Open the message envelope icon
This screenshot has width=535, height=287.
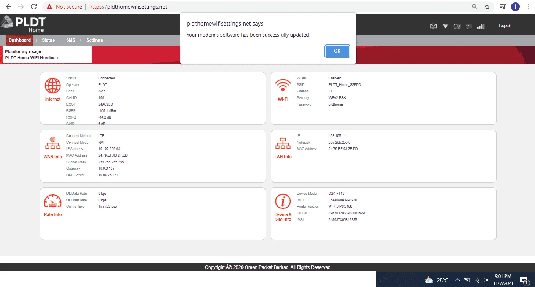click(x=433, y=26)
